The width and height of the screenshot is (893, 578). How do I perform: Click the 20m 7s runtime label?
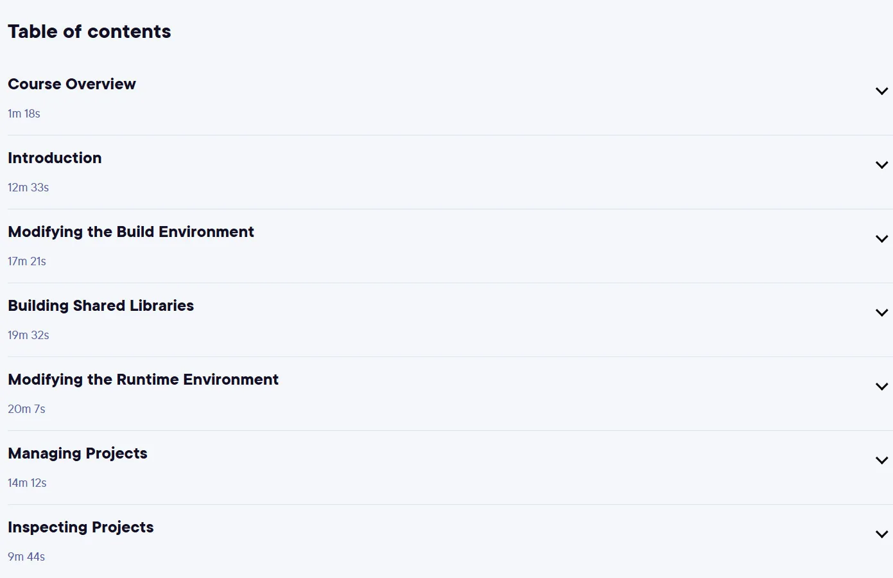[x=26, y=409]
